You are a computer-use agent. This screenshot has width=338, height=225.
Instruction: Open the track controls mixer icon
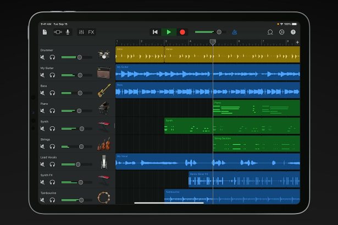coord(81,32)
